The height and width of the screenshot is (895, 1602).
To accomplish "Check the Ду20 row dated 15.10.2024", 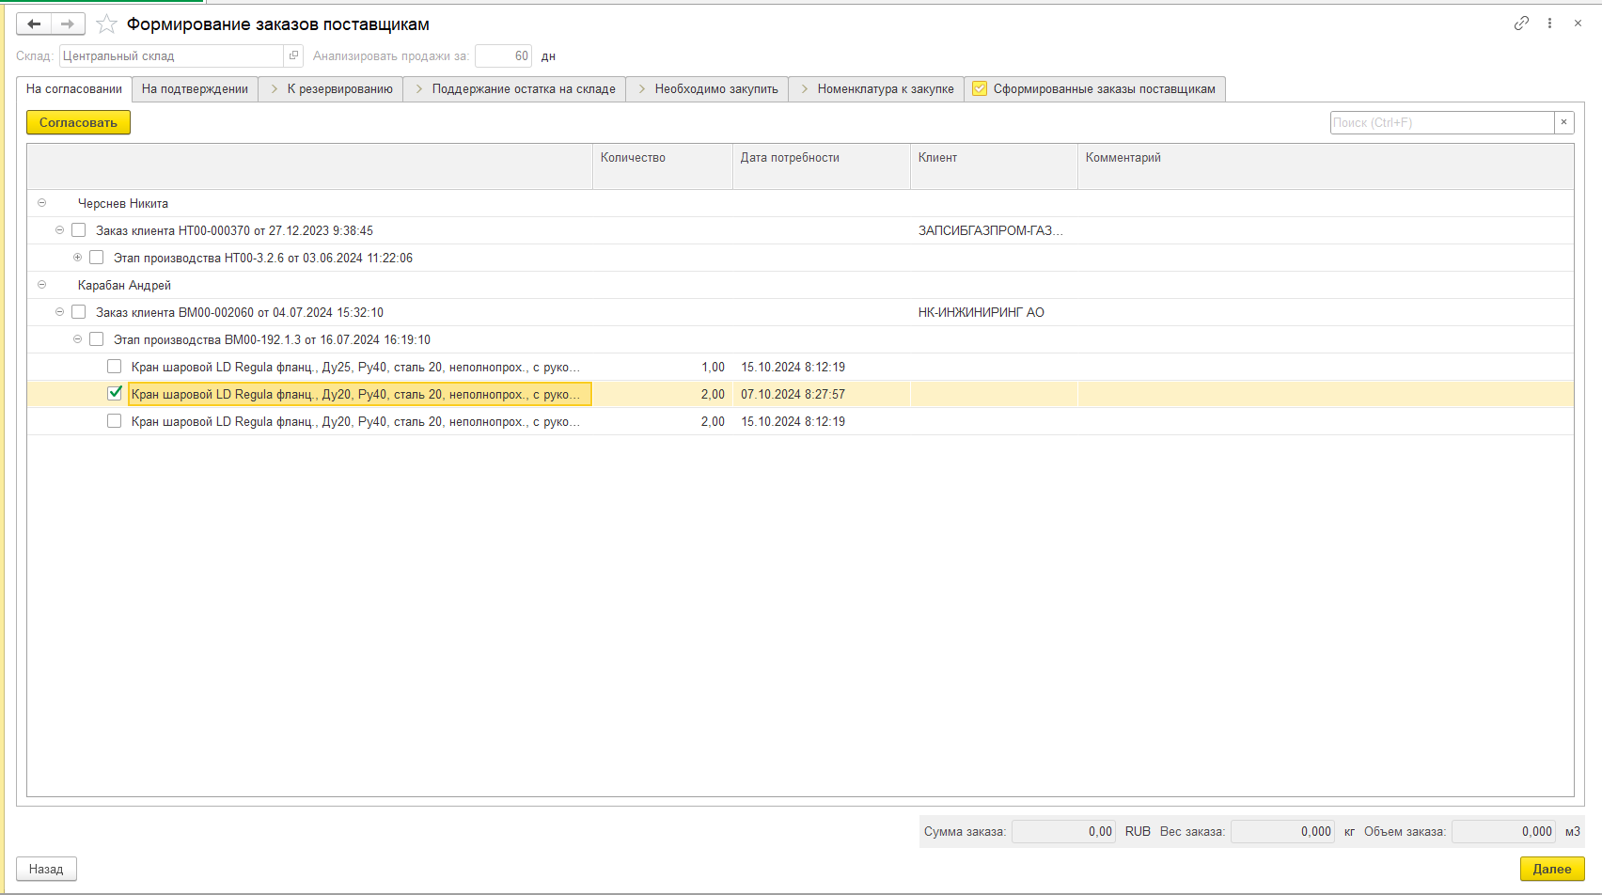I will coord(115,421).
